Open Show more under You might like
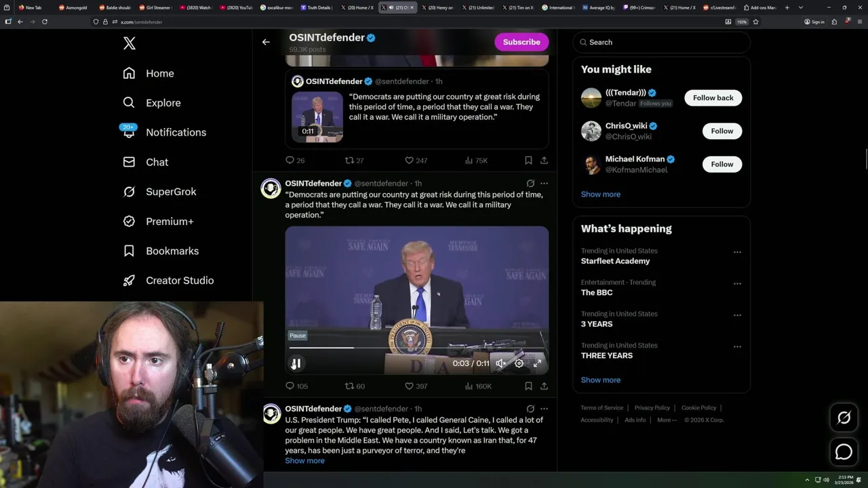The width and height of the screenshot is (868, 488). pos(600,195)
